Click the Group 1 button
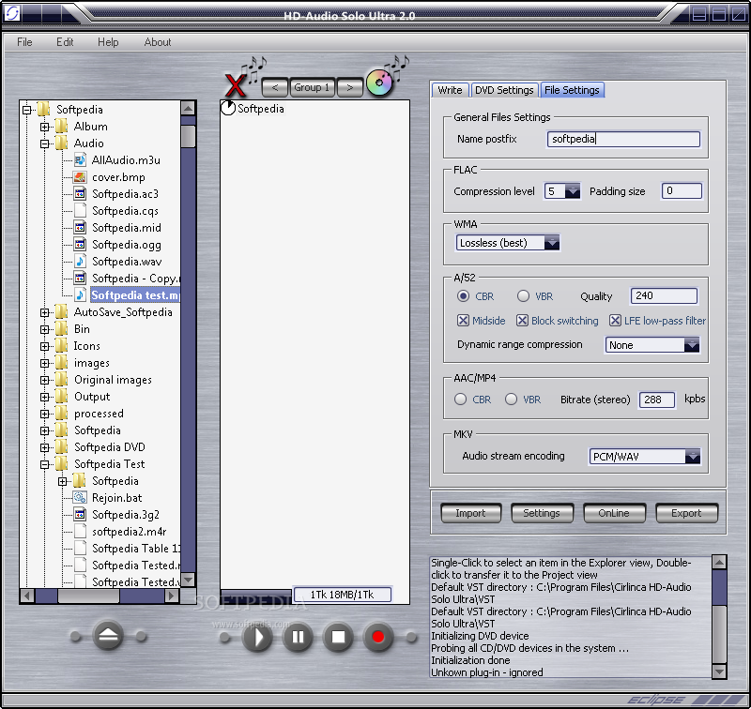 312,87
